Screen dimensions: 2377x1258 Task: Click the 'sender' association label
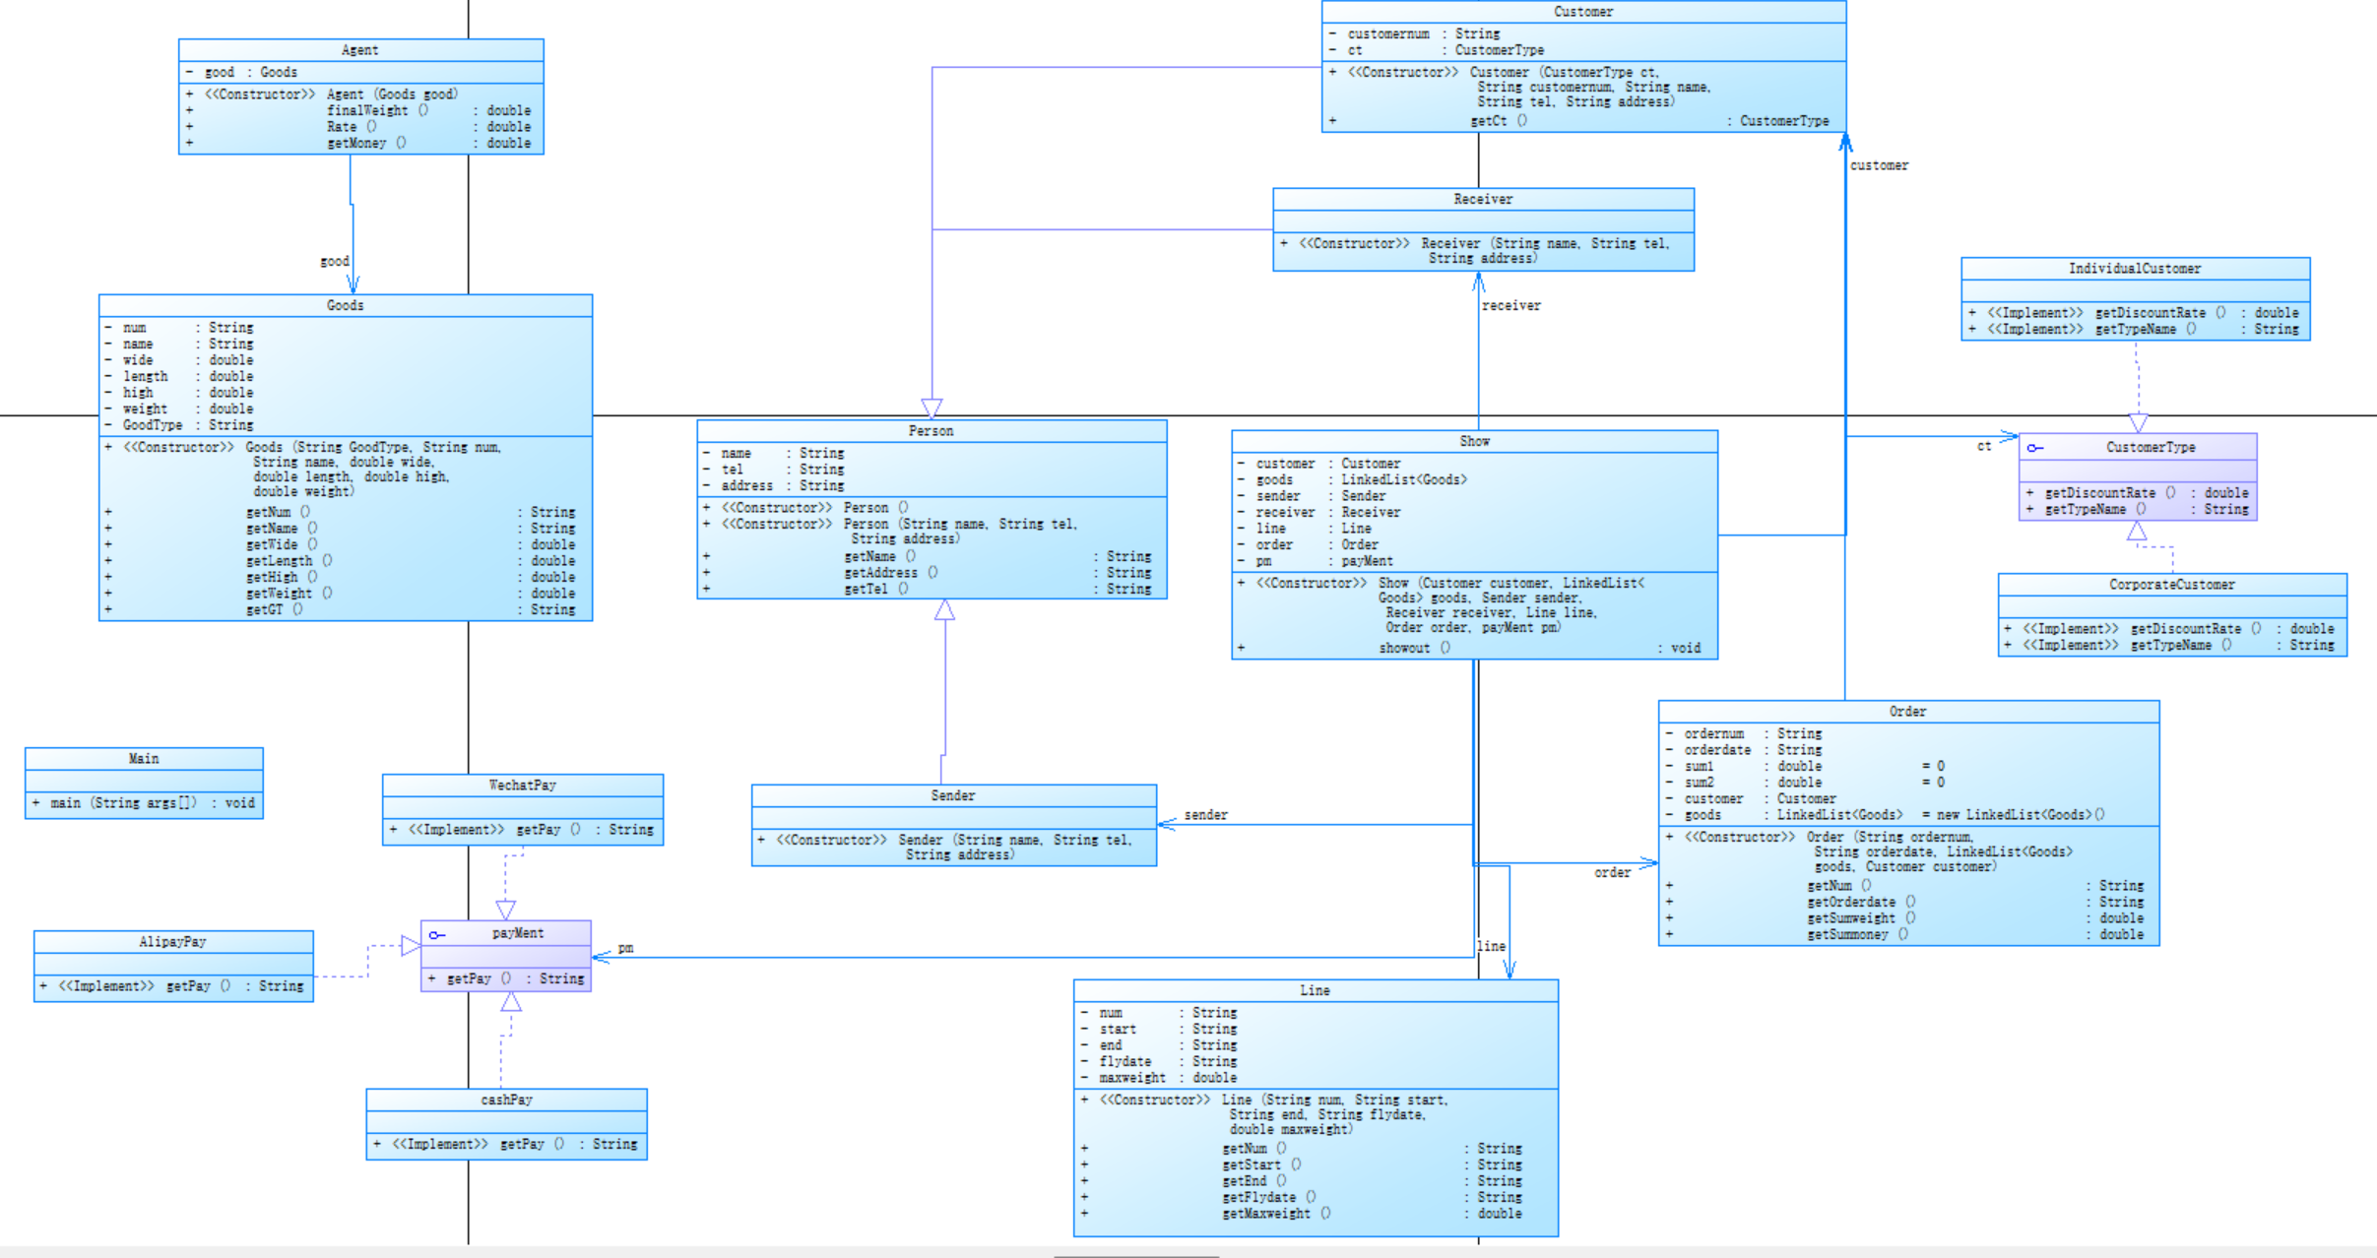point(1205,815)
